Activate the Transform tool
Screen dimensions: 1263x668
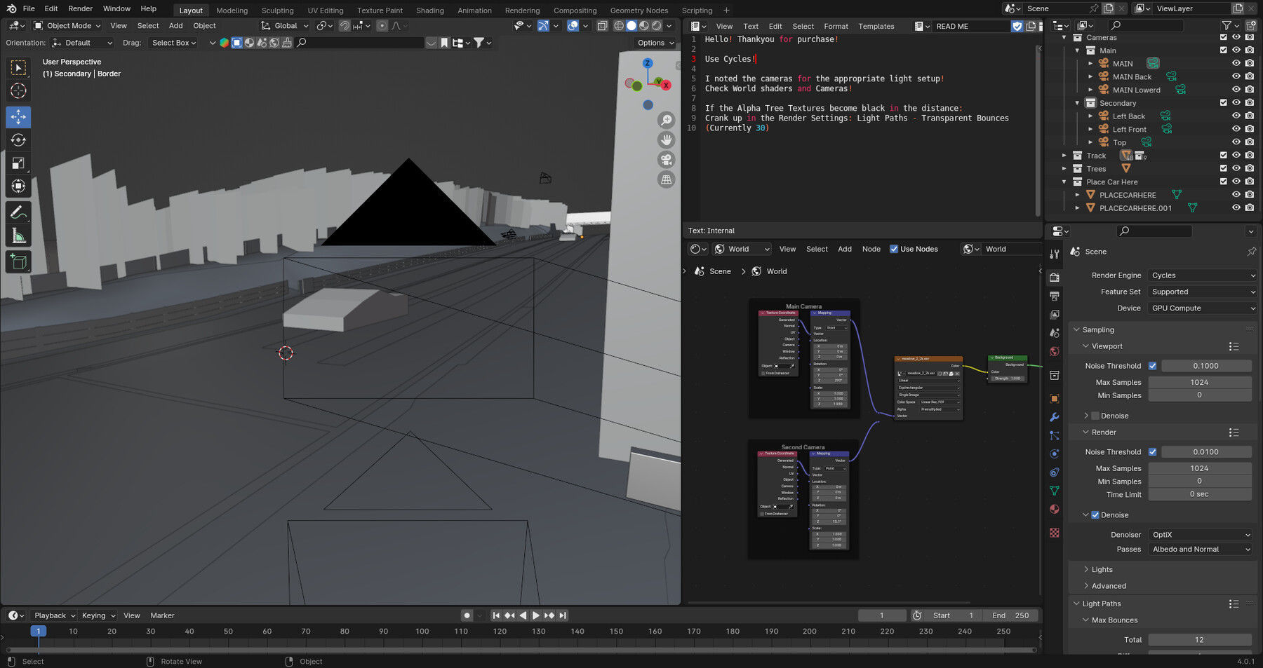(18, 186)
